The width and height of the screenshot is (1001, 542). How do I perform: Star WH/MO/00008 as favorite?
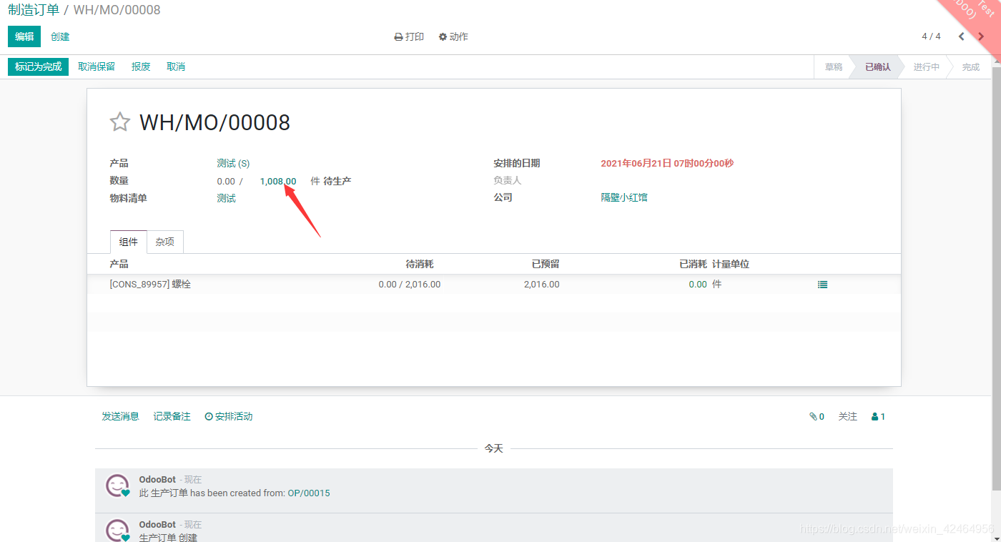[x=119, y=122]
